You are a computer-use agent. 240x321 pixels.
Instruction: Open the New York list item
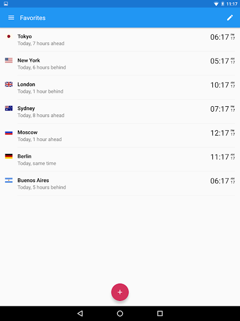120,63
